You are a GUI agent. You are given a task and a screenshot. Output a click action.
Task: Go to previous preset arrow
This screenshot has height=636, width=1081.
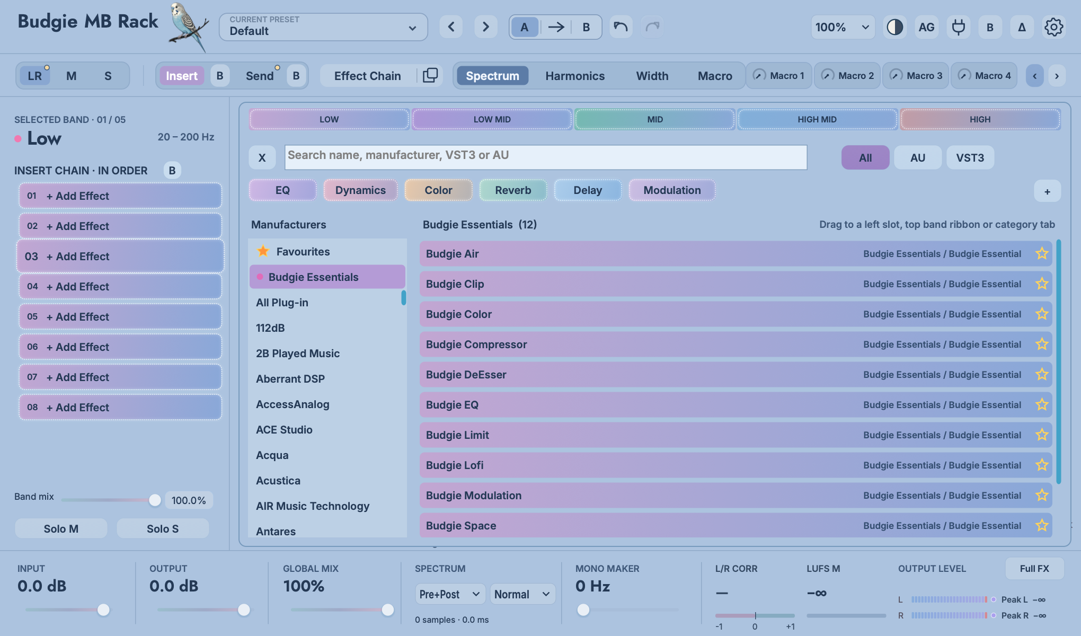(451, 26)
